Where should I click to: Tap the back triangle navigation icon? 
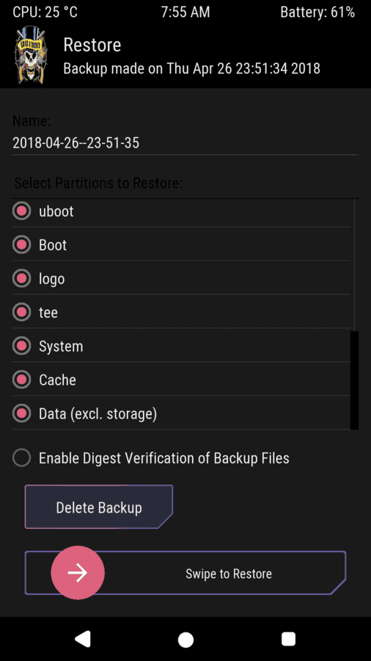point(83,639)
